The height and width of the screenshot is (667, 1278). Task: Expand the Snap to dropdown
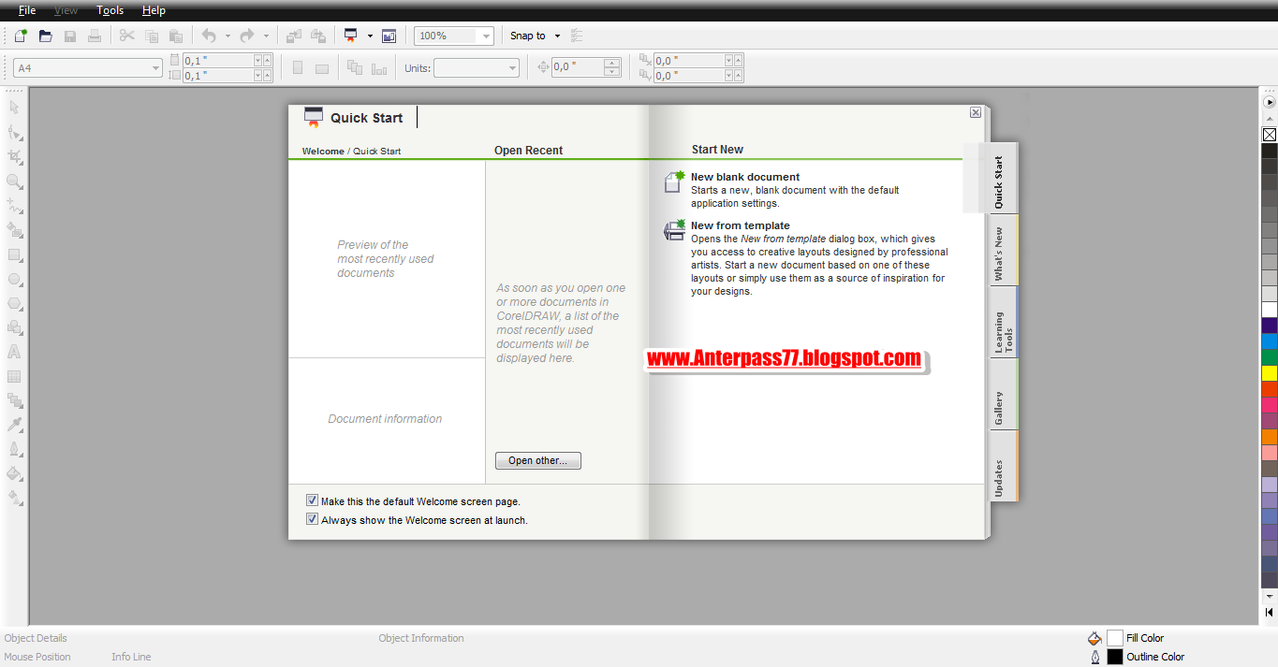click(x=557, y=36)
